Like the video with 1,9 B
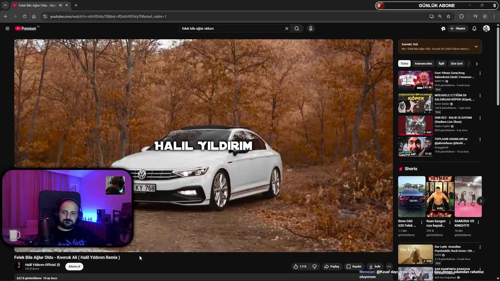This screenshot has height=281, width=500. pos(300,267)
